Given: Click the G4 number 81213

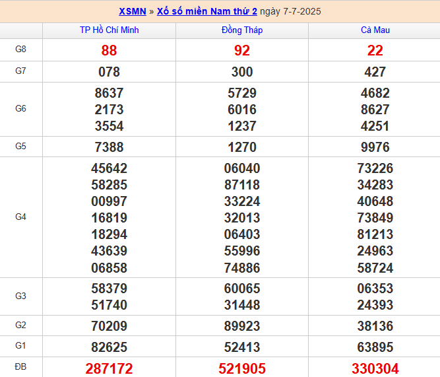Looking at the screenshot, I should [x=375, y=234].
